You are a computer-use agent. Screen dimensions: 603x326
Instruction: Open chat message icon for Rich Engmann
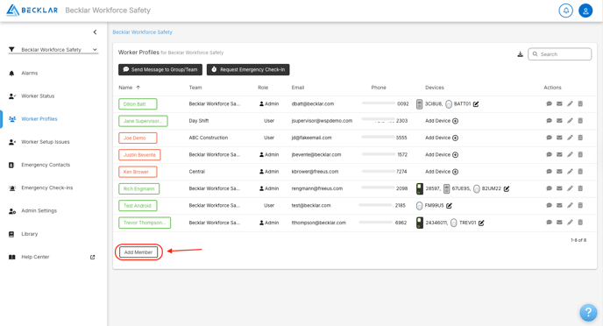tap(550, 188)
